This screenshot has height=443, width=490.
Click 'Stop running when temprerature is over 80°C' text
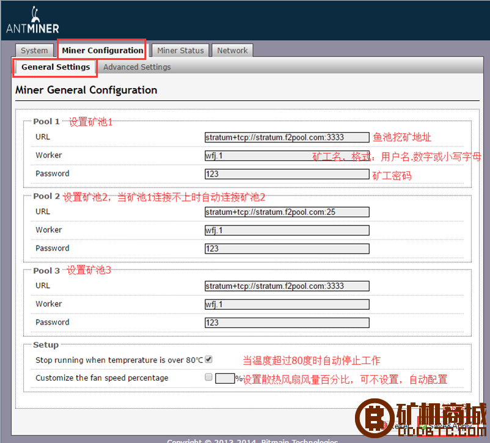(119, 360)
